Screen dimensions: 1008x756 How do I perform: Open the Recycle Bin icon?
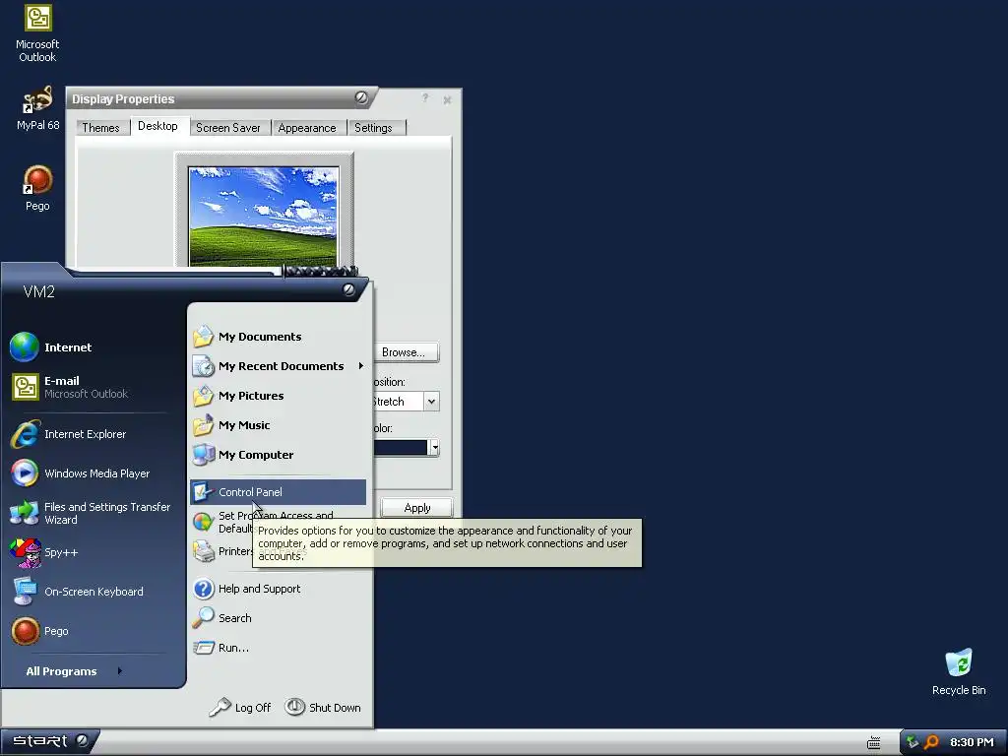(959, 672)
